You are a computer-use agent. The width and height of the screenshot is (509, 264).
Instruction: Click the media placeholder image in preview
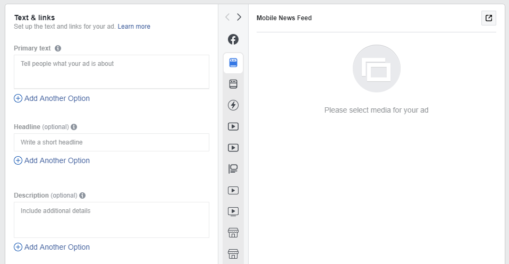(377, 69)
